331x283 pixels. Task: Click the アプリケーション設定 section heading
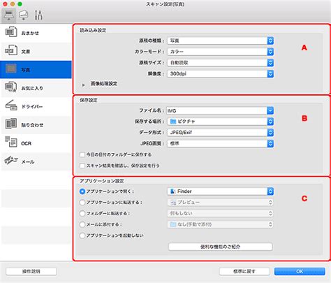pyautogui.click(x=102, y=181)
